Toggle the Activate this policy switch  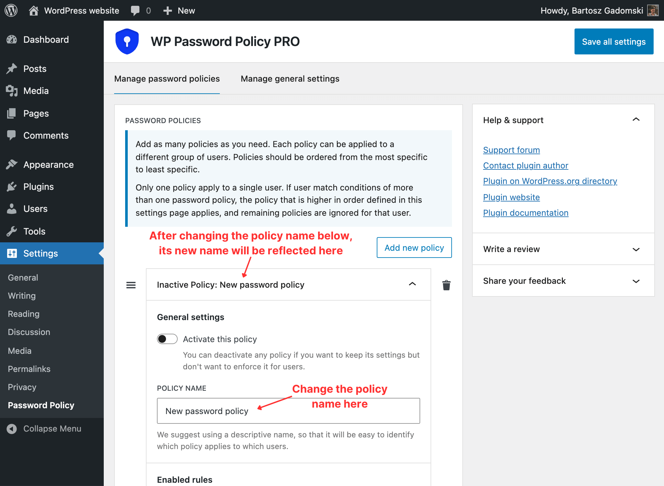point(167,339)
